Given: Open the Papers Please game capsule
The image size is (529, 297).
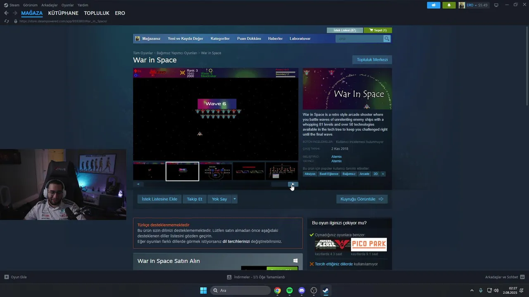Looking at the screenshot, I should click(333, 245).
